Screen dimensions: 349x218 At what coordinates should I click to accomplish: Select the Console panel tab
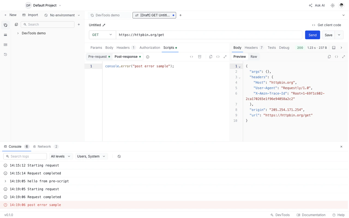coord(16,147)
